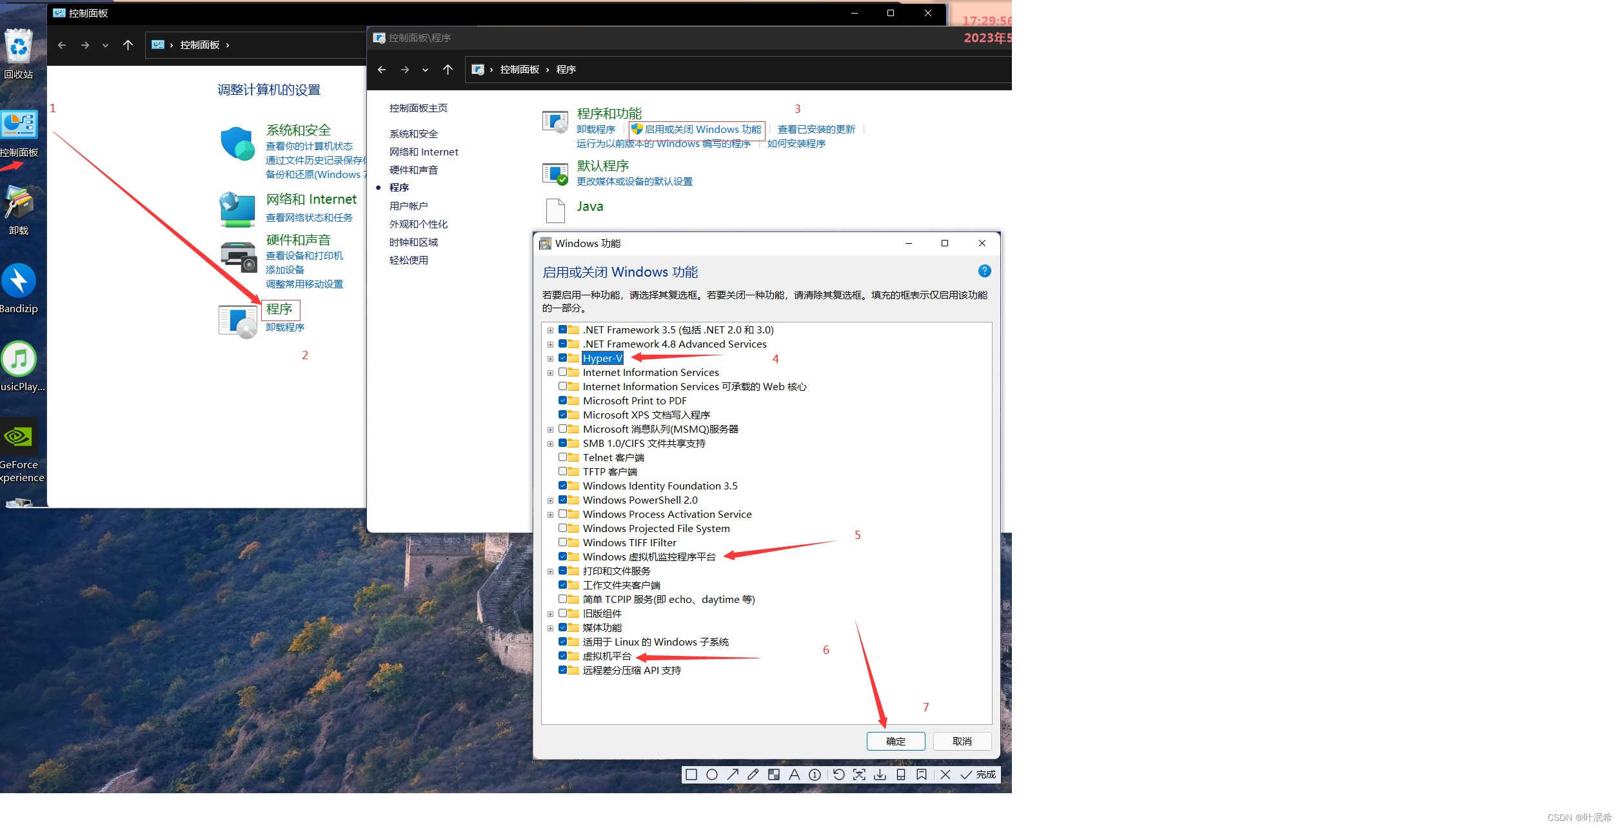Click the 程序 category icon in Control Panel
The height and width of the screenshot is (828, 1622).
pyautogui.click(x=238, y=321)
